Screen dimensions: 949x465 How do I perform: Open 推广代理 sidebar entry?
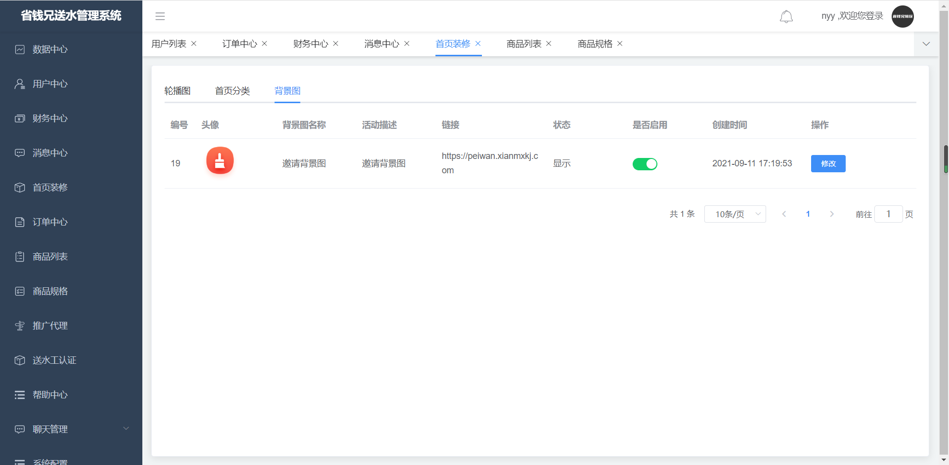50,326
